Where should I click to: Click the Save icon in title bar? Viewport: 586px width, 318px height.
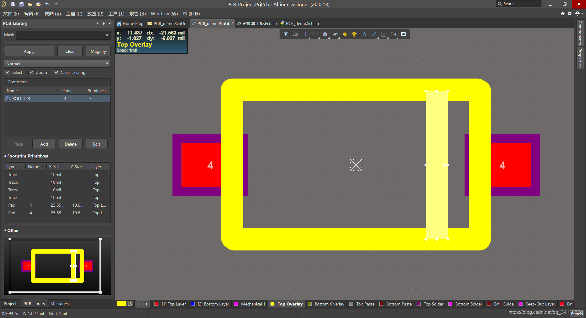click(13, 4)
